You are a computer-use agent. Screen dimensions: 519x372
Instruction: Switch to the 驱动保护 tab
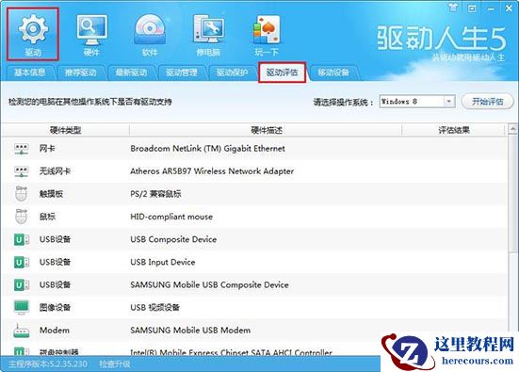(x=232, y=73)
